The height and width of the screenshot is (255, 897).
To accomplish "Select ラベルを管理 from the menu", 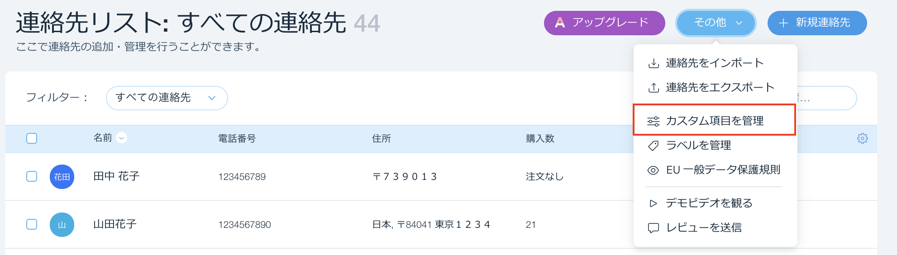I will coord(698,145).
